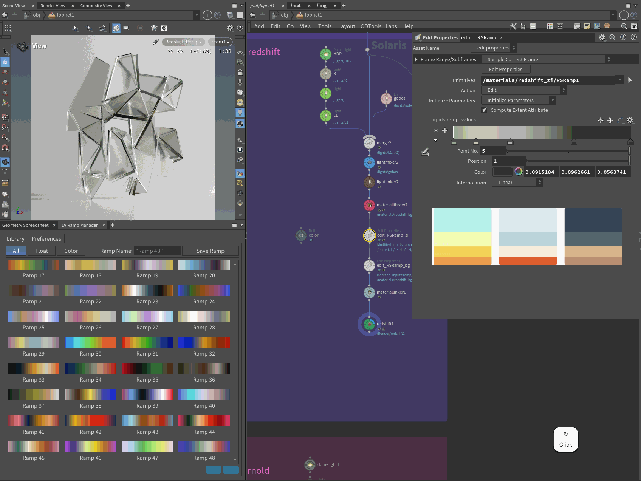Click the Save Ramp button
641x481 pixels.
(211, 251)
